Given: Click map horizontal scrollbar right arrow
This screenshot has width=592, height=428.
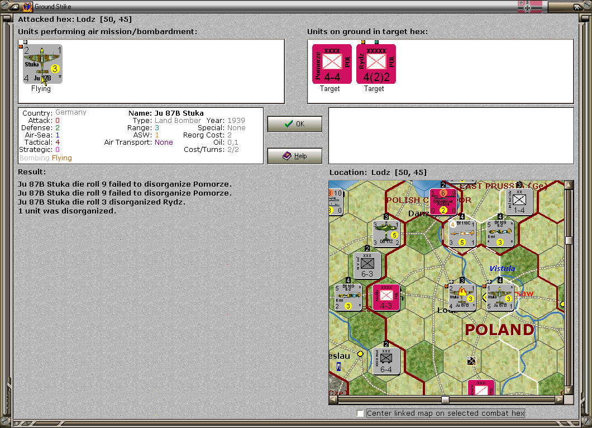Looking at the screenshot, I should coord(560,400).
